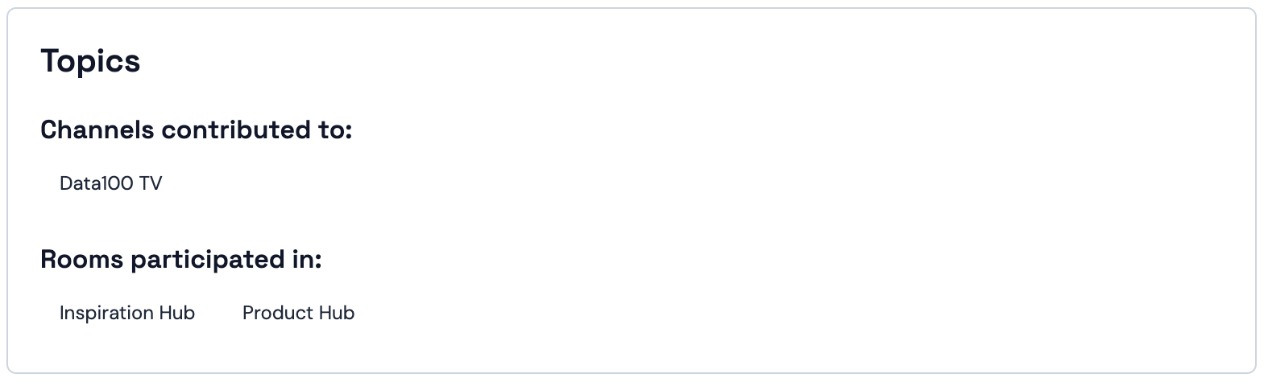The width and height of the screenshot is (1268, 386).
Task: View the Data100 TV channel page
Action: [x=111, y=183]
